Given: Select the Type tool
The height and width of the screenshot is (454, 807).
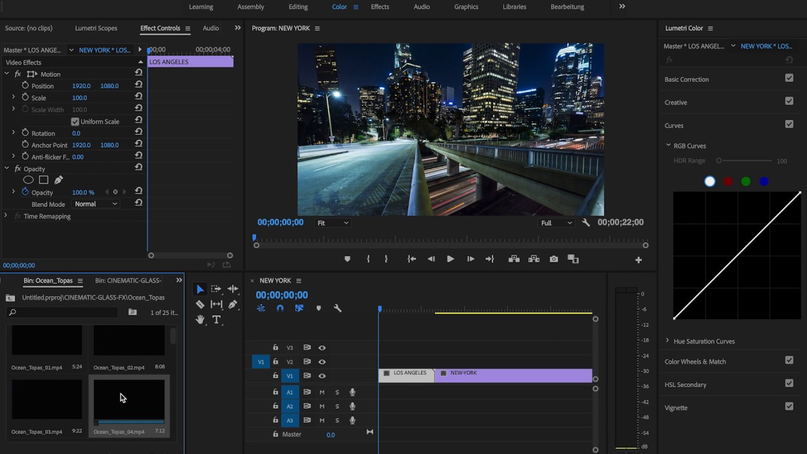Looking at the screenshot, I should [x=216, y=320].
